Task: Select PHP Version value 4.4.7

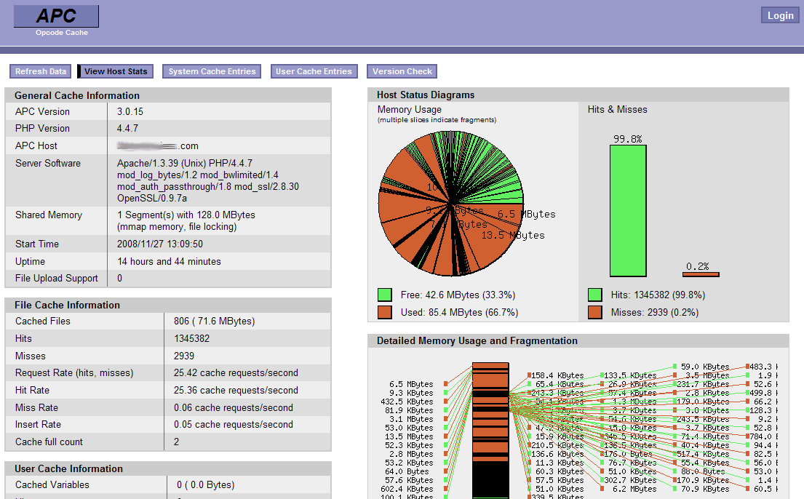Action: 127,128
